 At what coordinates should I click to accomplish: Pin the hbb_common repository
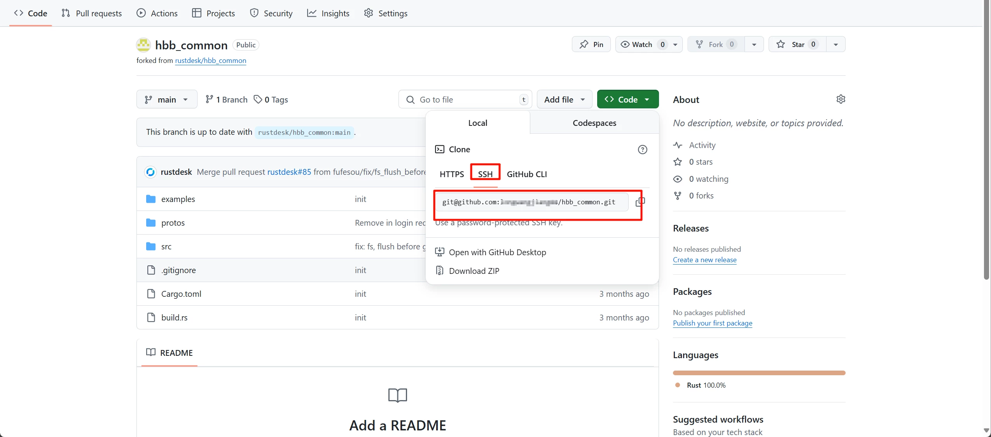591,44
